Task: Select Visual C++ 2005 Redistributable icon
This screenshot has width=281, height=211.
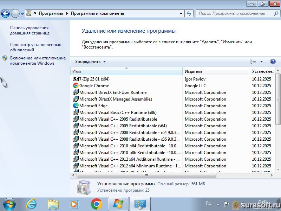Action: tap(76, 119)
